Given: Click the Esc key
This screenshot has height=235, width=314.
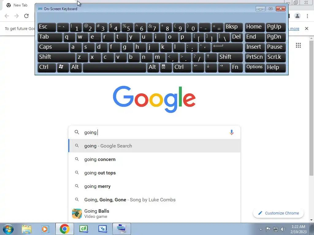Looking at the screenshot, I should click(x=47, y=27).
